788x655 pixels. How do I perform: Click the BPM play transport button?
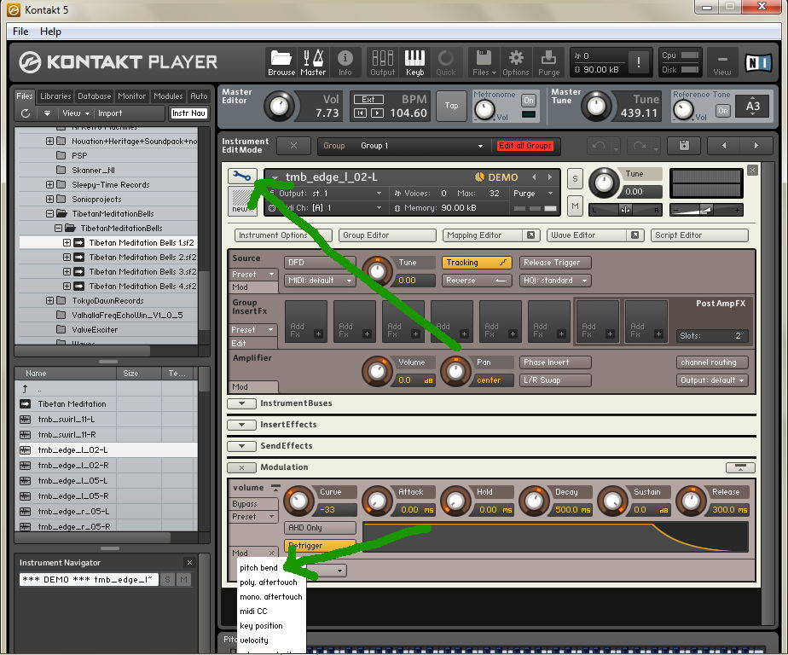(x=377, y=113)
